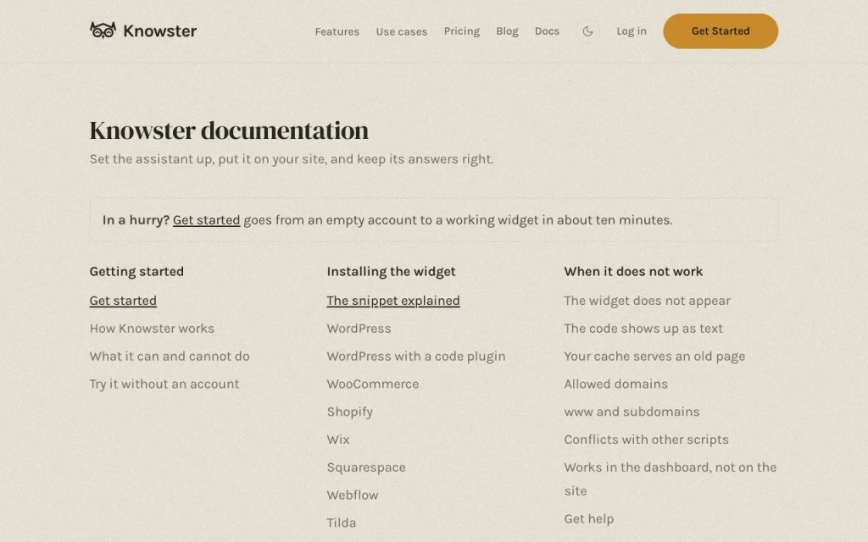Click the Knowster documentation heading
This screenshot has width=868, height=542.
coord(229,130)
